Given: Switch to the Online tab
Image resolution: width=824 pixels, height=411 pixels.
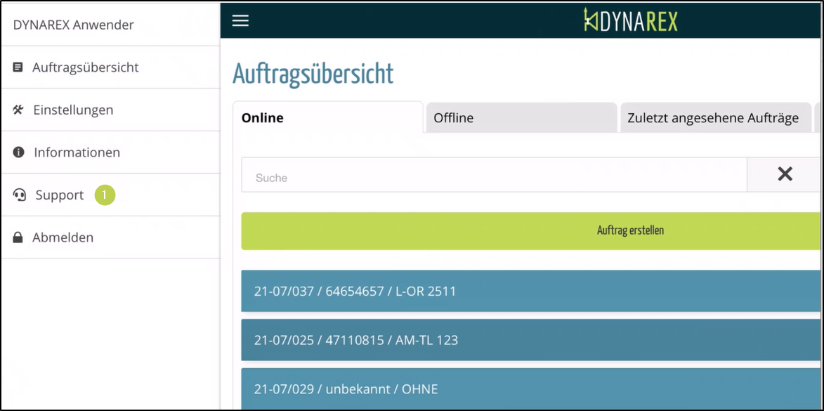Looking at the screenshot, I should pos(262,118).
